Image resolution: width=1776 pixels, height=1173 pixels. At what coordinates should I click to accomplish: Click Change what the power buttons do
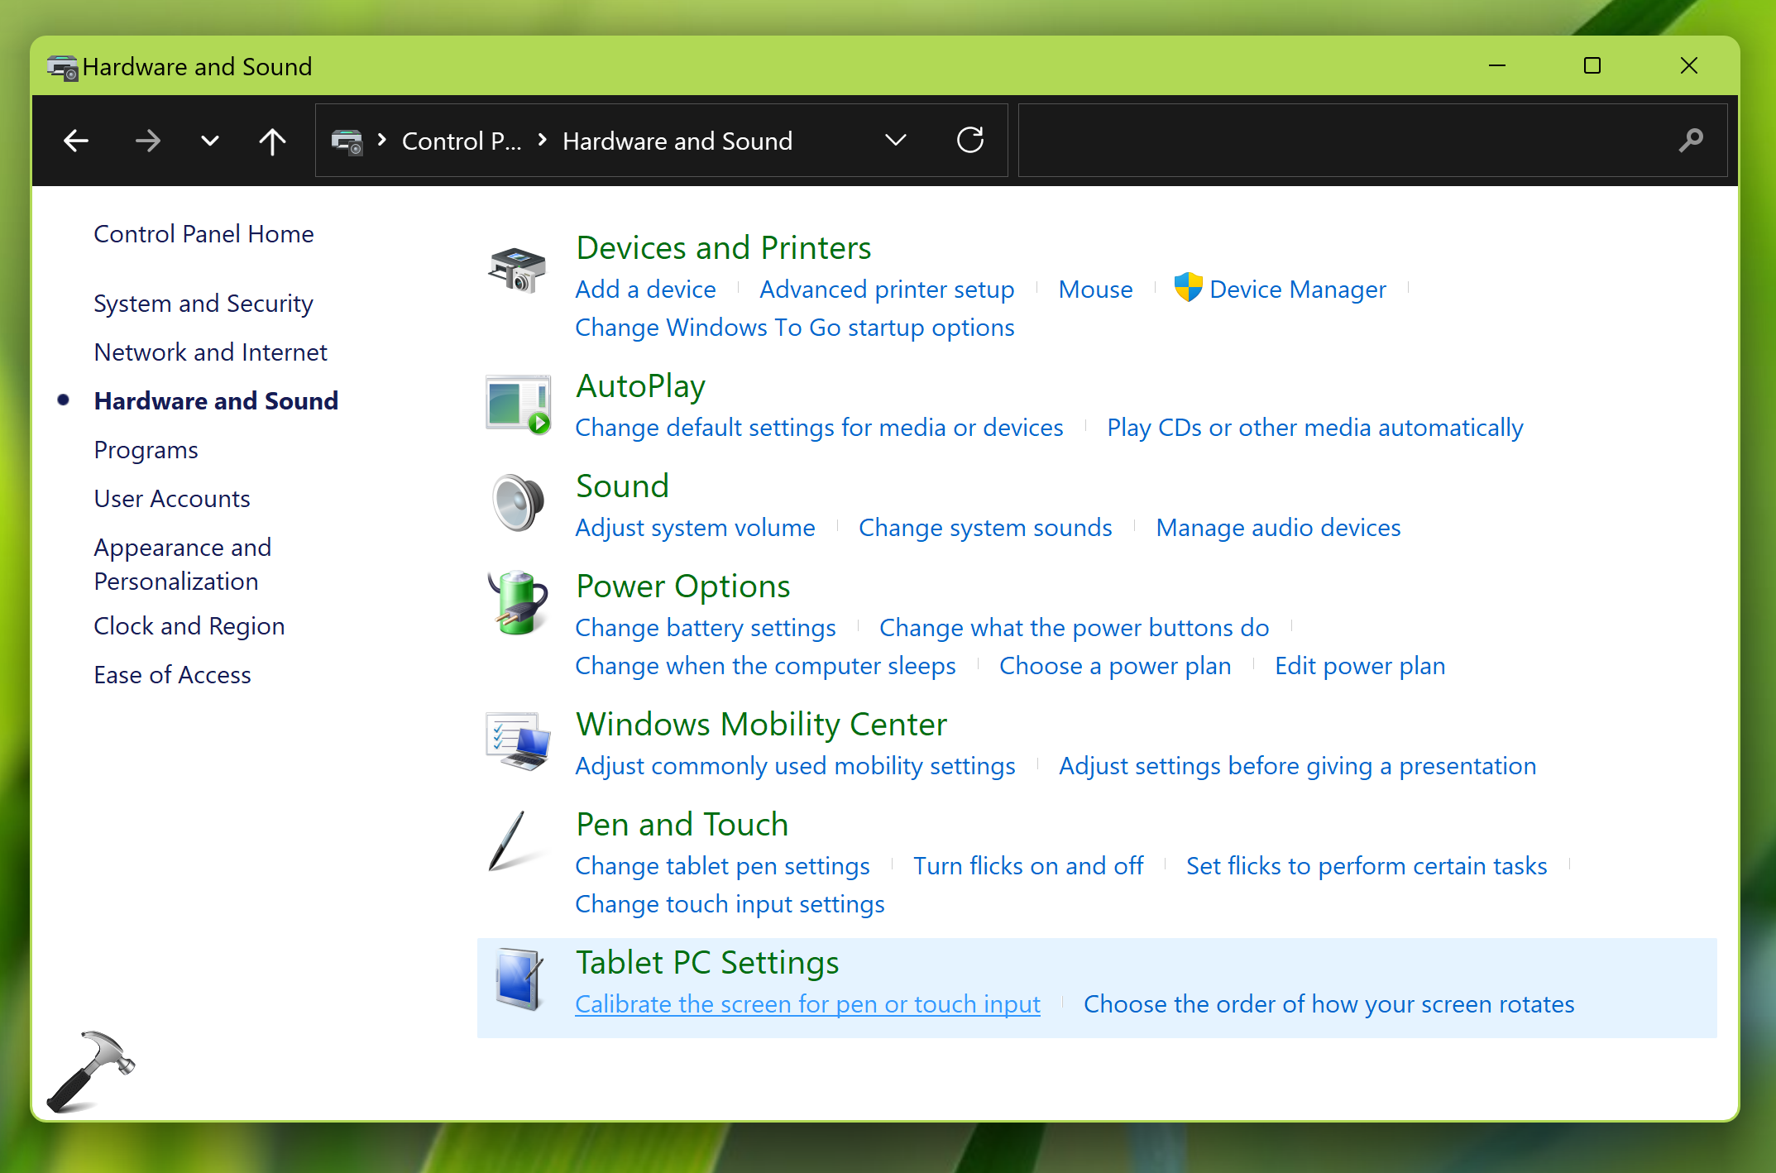pos(1073,628)
